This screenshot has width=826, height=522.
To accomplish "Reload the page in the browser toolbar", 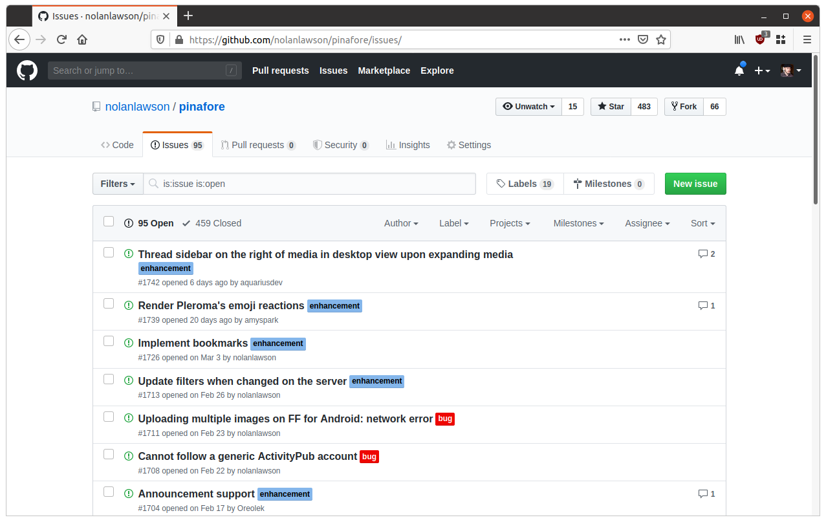I will click(61, 39).
